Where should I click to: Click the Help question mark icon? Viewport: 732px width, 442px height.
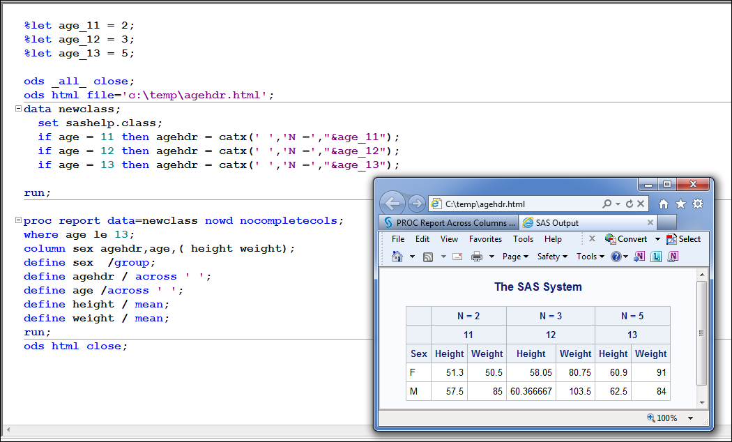click(x=616, y=257)
